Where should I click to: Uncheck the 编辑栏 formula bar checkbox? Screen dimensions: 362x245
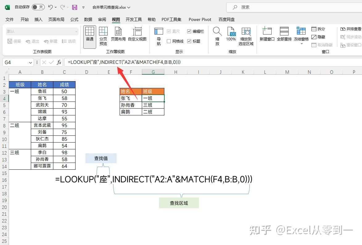189,31
